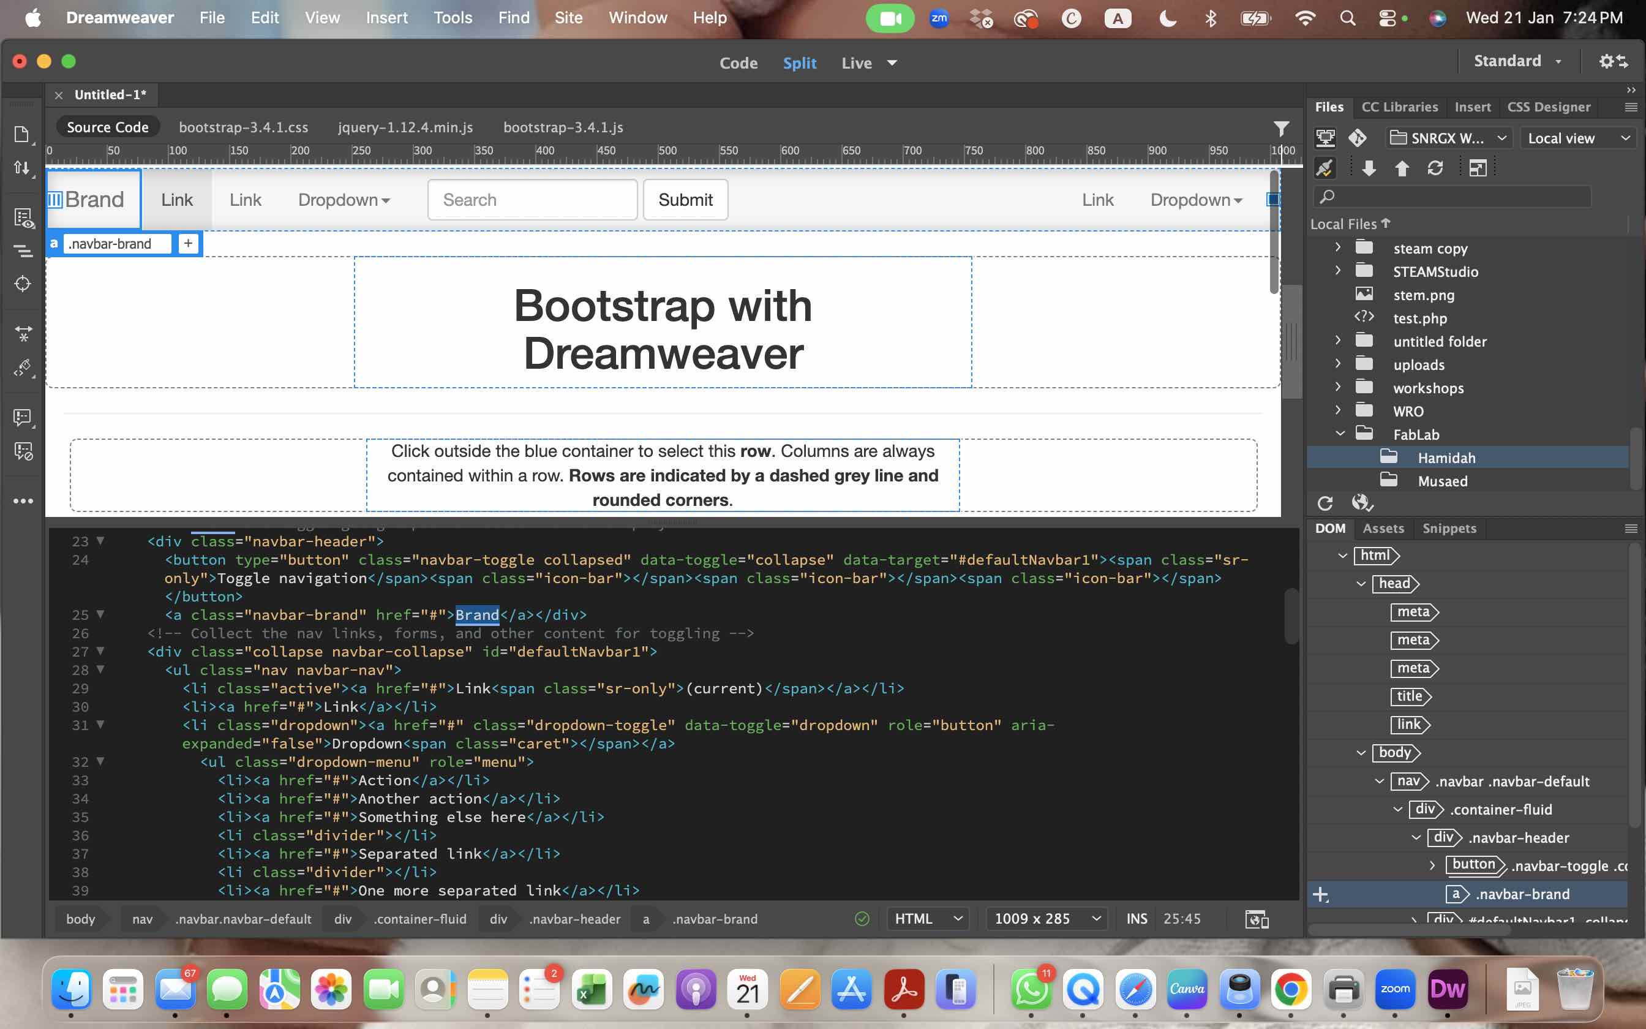Toggle the FTP view in Files panel
This screenshot has height=1029, width=1646.
point(1325,138)
